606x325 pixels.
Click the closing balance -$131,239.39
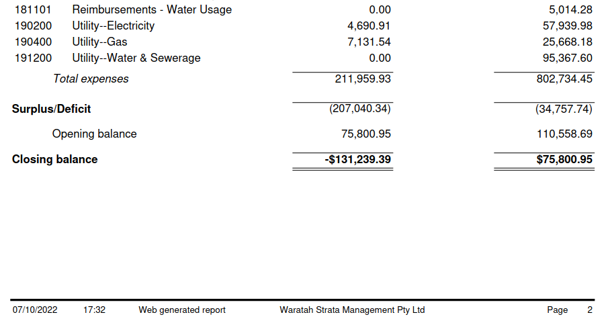coord(357,159)
